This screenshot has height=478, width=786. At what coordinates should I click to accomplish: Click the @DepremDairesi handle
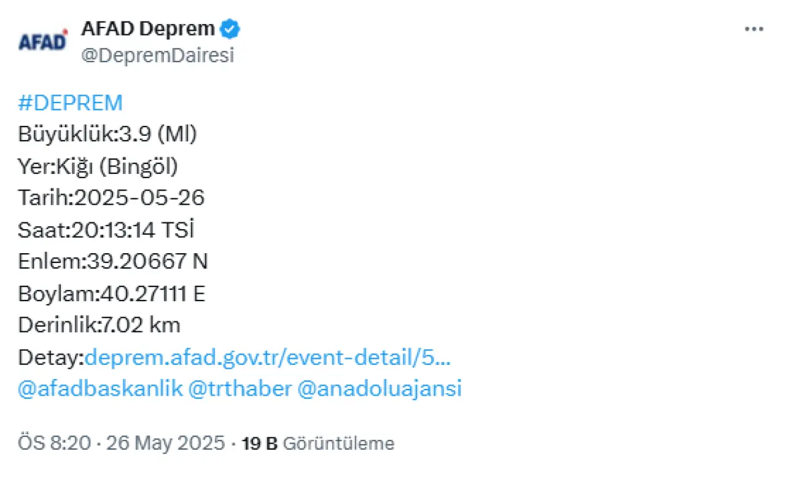point(157,56)
